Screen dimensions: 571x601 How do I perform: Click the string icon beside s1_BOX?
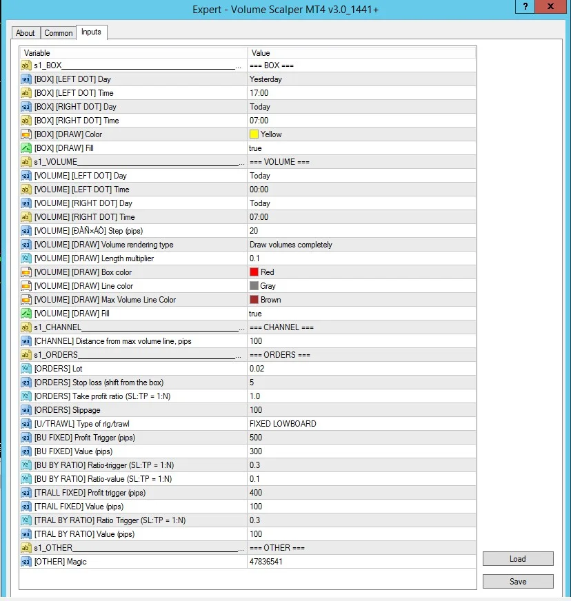(26, 65)
